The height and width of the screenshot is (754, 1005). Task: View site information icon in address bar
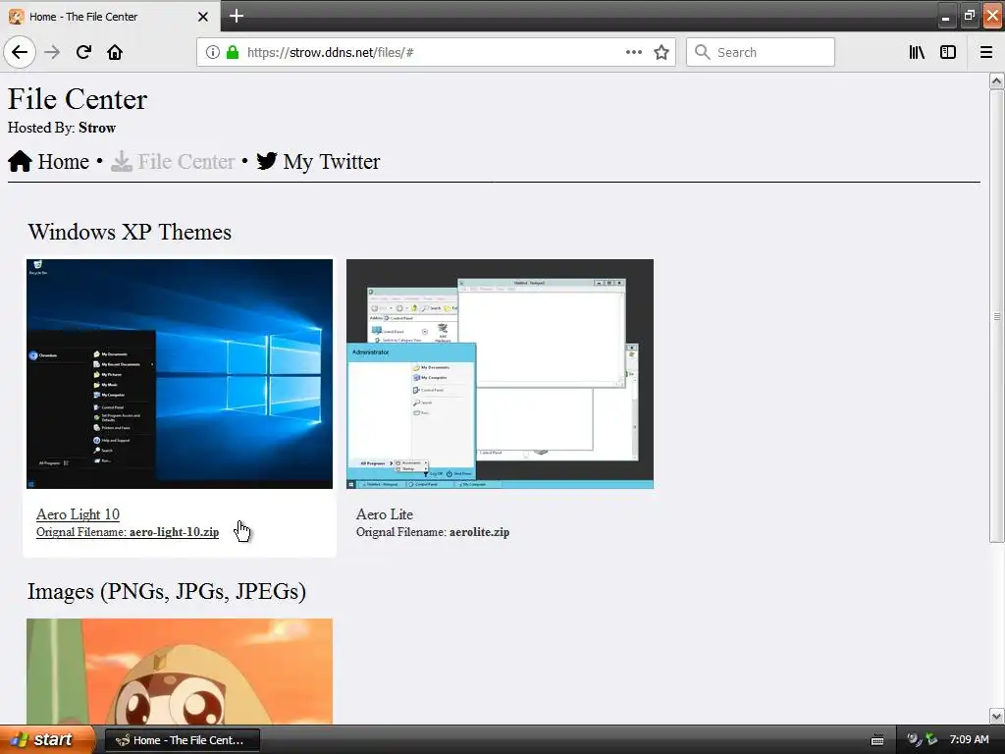coord(213,52)
